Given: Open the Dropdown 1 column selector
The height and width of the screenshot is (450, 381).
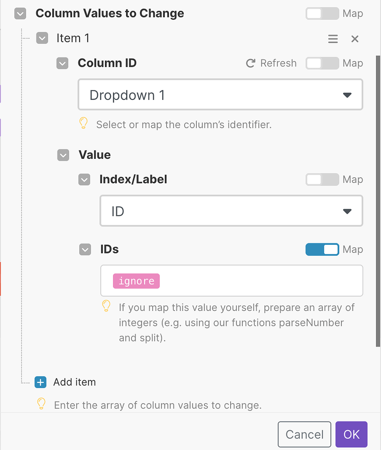Looking at the screenshot, I should 220,94.
